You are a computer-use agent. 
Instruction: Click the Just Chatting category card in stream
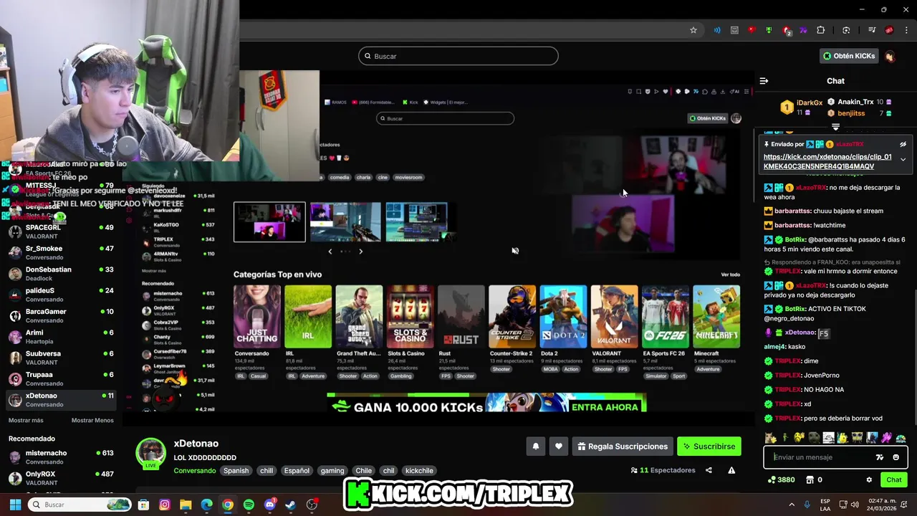tap(256, 317)
